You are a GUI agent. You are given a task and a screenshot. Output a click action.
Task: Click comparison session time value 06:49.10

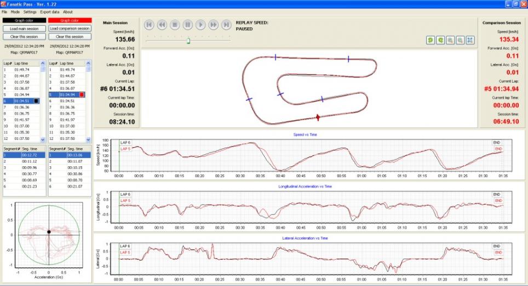(x=506, y=121)
